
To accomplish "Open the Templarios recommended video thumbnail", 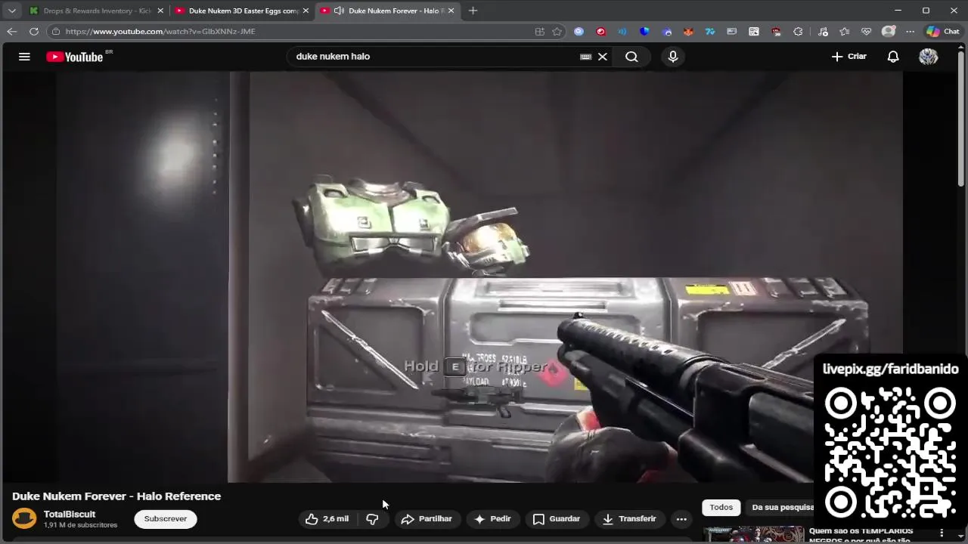I will (753, 535).
